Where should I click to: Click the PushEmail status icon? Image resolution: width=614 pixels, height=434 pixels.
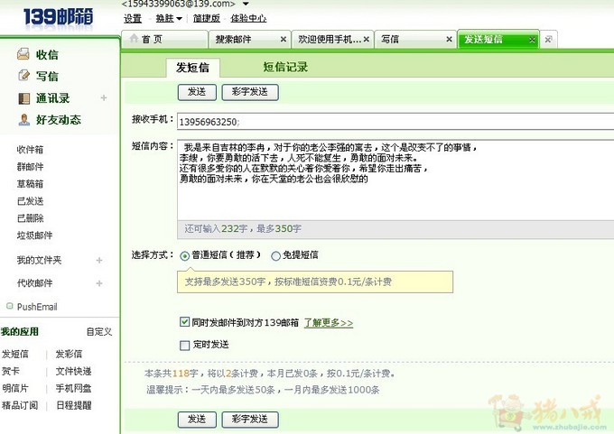(x=10, y=306)
